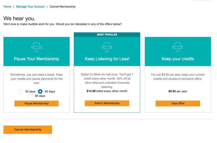Select the 60 days pause option
The image size is (217, 143).
pyautogui.click(x=40, y=91)
